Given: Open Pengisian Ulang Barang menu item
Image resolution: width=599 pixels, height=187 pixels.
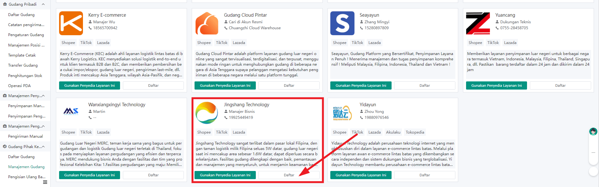Looking at the screenshot, I should 27,177.
